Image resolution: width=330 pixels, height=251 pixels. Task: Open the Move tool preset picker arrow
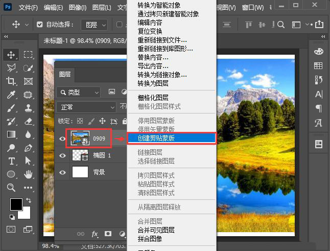(x=27, y=25)
